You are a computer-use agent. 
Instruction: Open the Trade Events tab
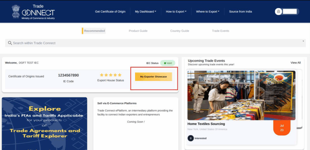point(220,31)
